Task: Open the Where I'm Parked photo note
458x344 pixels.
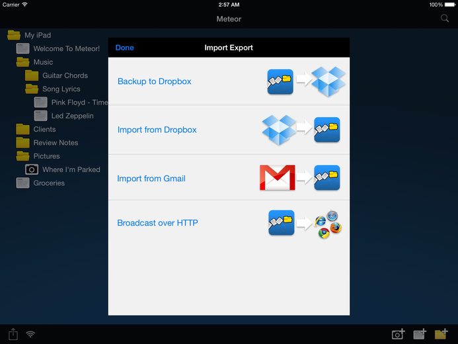Action: click(x=63, y=169)
